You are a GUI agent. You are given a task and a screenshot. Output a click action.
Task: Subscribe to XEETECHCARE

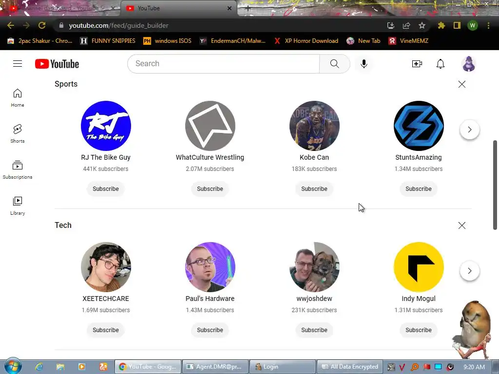[x=106, y=330]
